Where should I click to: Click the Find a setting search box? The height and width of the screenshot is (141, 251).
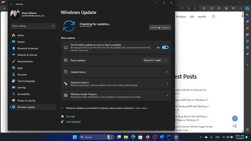[x=33, y=26]
